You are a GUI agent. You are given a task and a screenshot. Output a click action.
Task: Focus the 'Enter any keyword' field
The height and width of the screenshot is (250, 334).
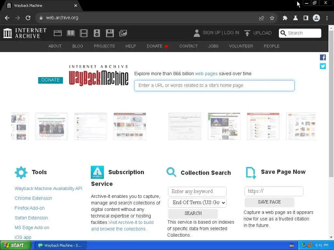coord(197,191)
